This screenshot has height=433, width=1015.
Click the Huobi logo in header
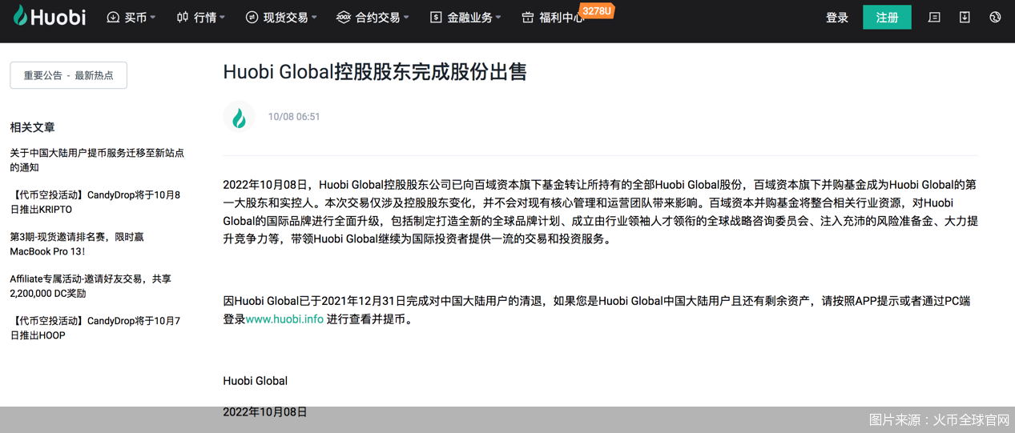pyautogui.click(x=50, y=17)
